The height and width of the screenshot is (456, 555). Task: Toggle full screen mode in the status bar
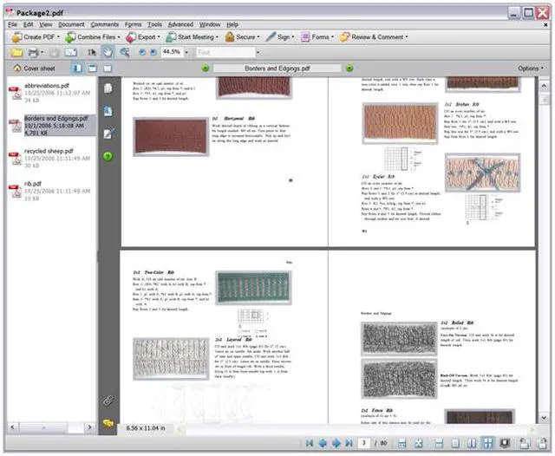click(x=503, y=443)
